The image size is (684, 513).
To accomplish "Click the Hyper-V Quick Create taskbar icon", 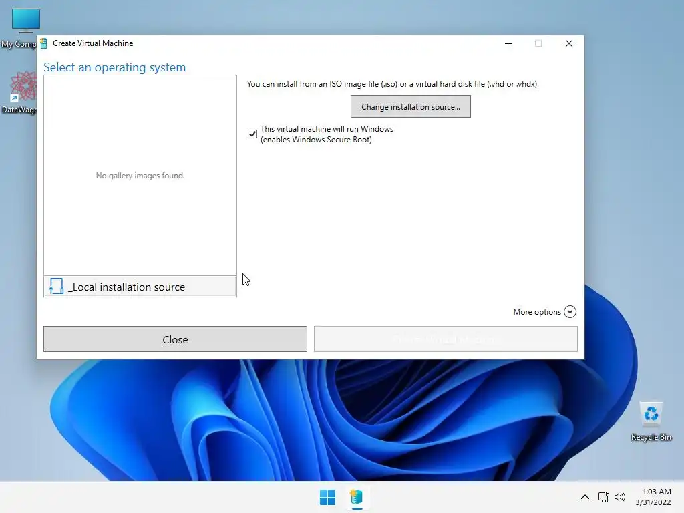I will click(x=357, y=497).
